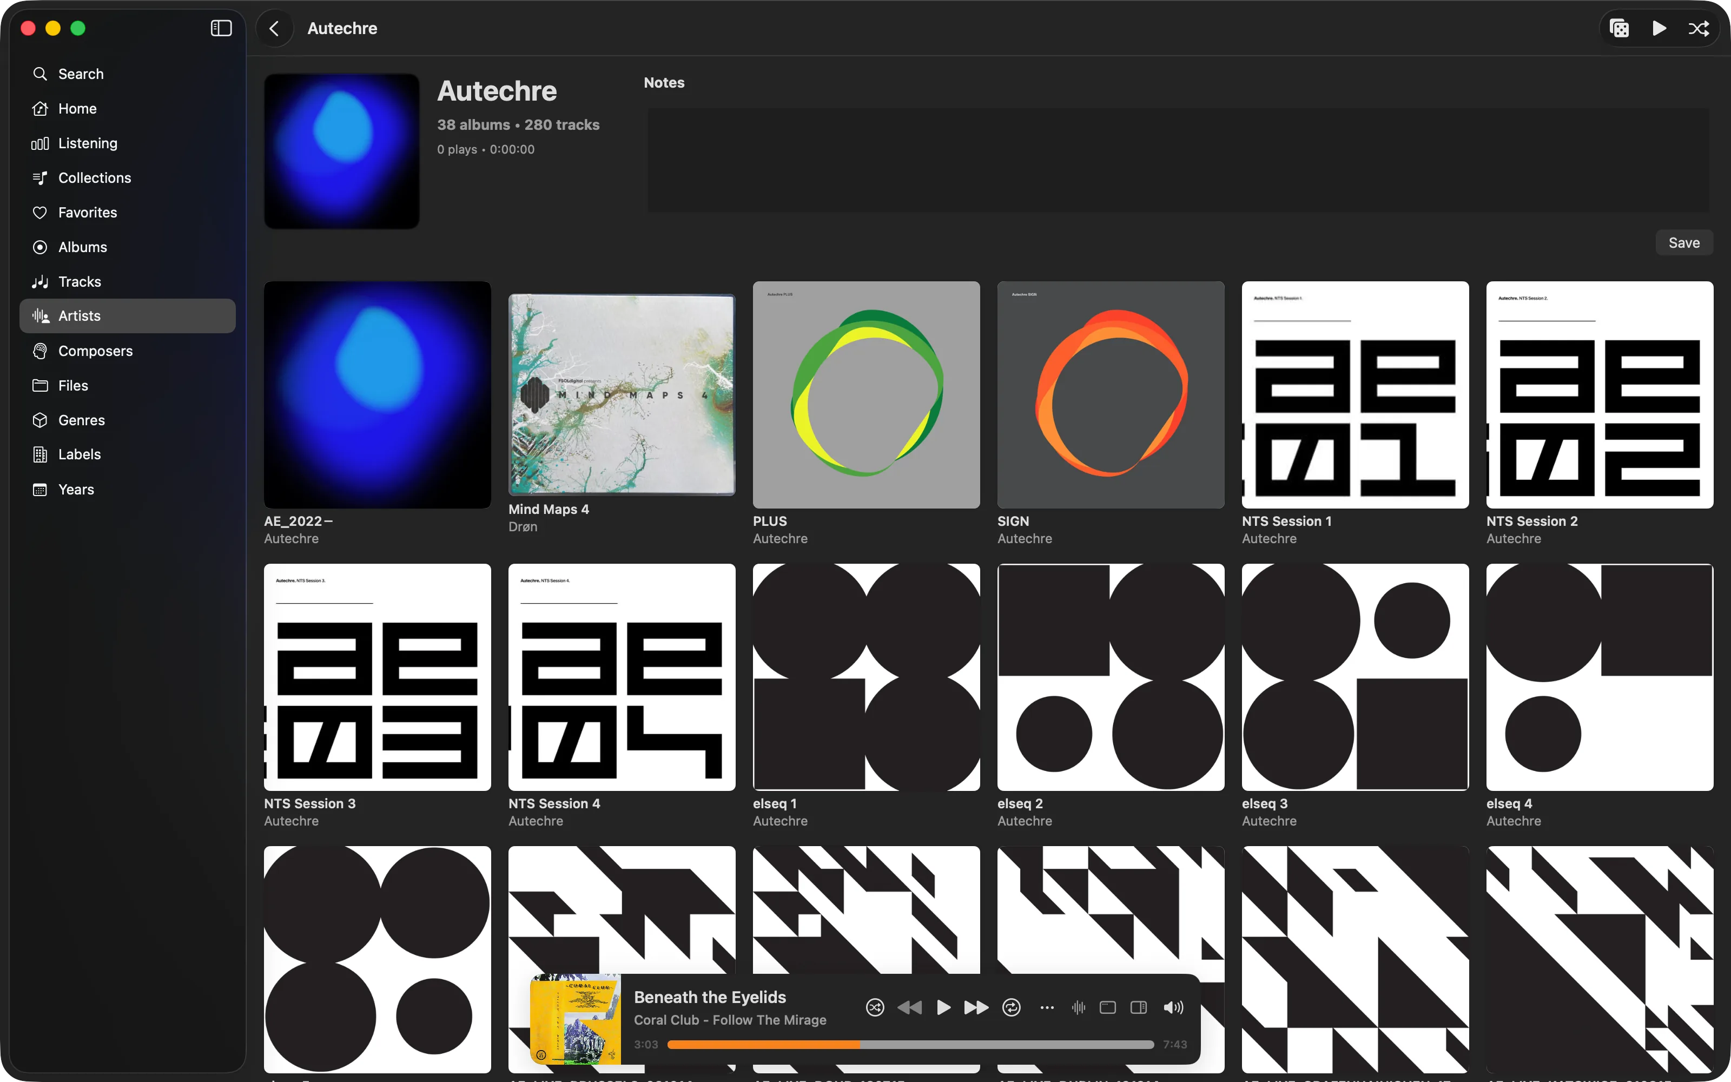
Task: Play Beneath the Eyelids in player bar
Action: [x=943, y=1007]
